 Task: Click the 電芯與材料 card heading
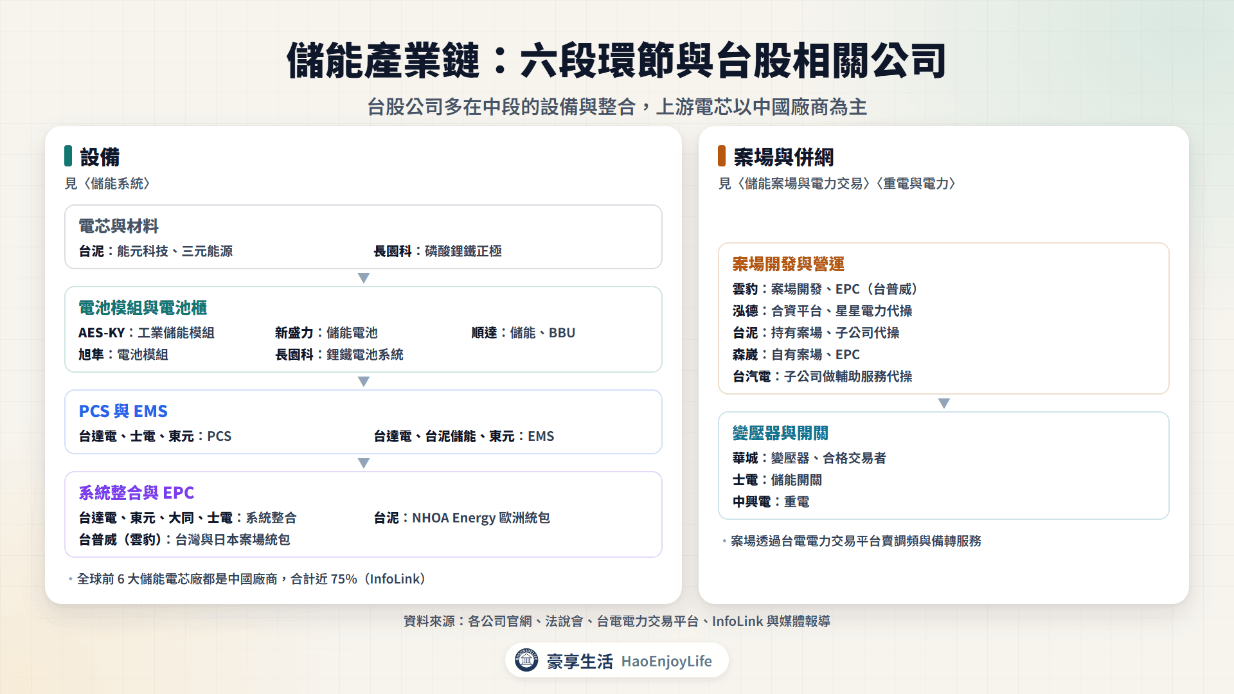click(x=118, y=226)
